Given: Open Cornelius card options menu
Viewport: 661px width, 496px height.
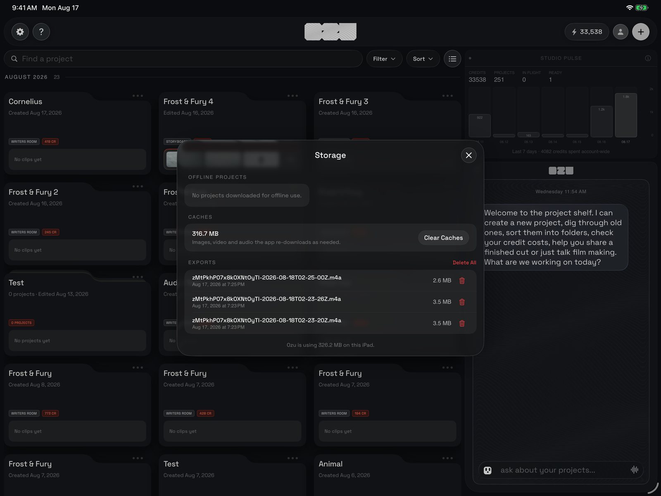Looking at the screenshot, I should (138, 96).
